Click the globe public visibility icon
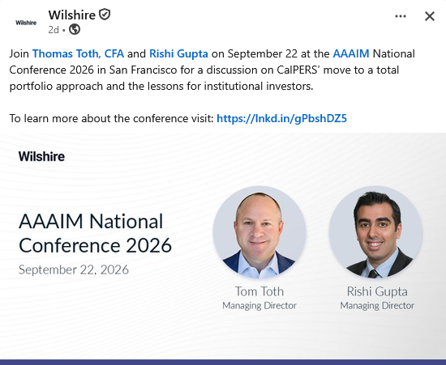The width and height of the screenshot is (446, 365). click(x=75, y=29)
